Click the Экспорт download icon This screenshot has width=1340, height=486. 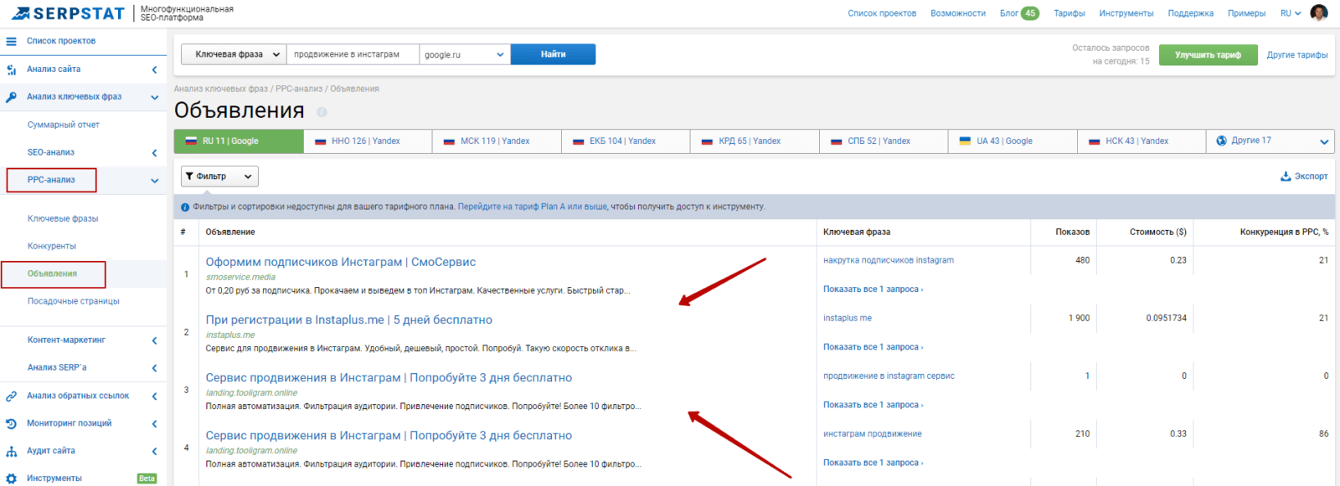(x=1286, y=176)
